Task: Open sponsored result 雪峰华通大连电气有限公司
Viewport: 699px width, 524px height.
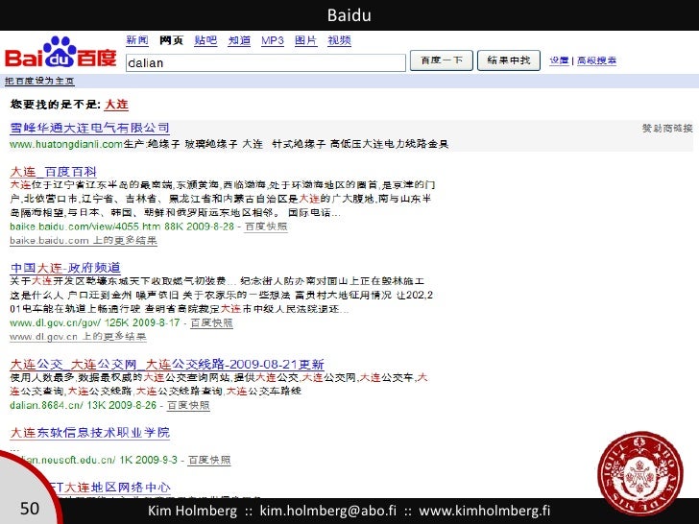Action: click(x=89, y=128)
